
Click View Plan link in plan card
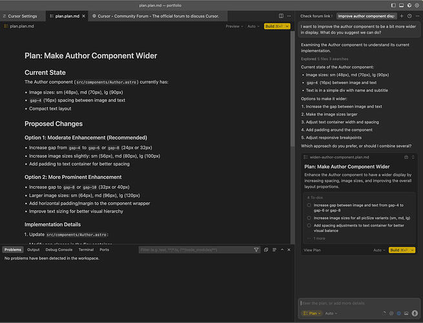tap(312, 250)
